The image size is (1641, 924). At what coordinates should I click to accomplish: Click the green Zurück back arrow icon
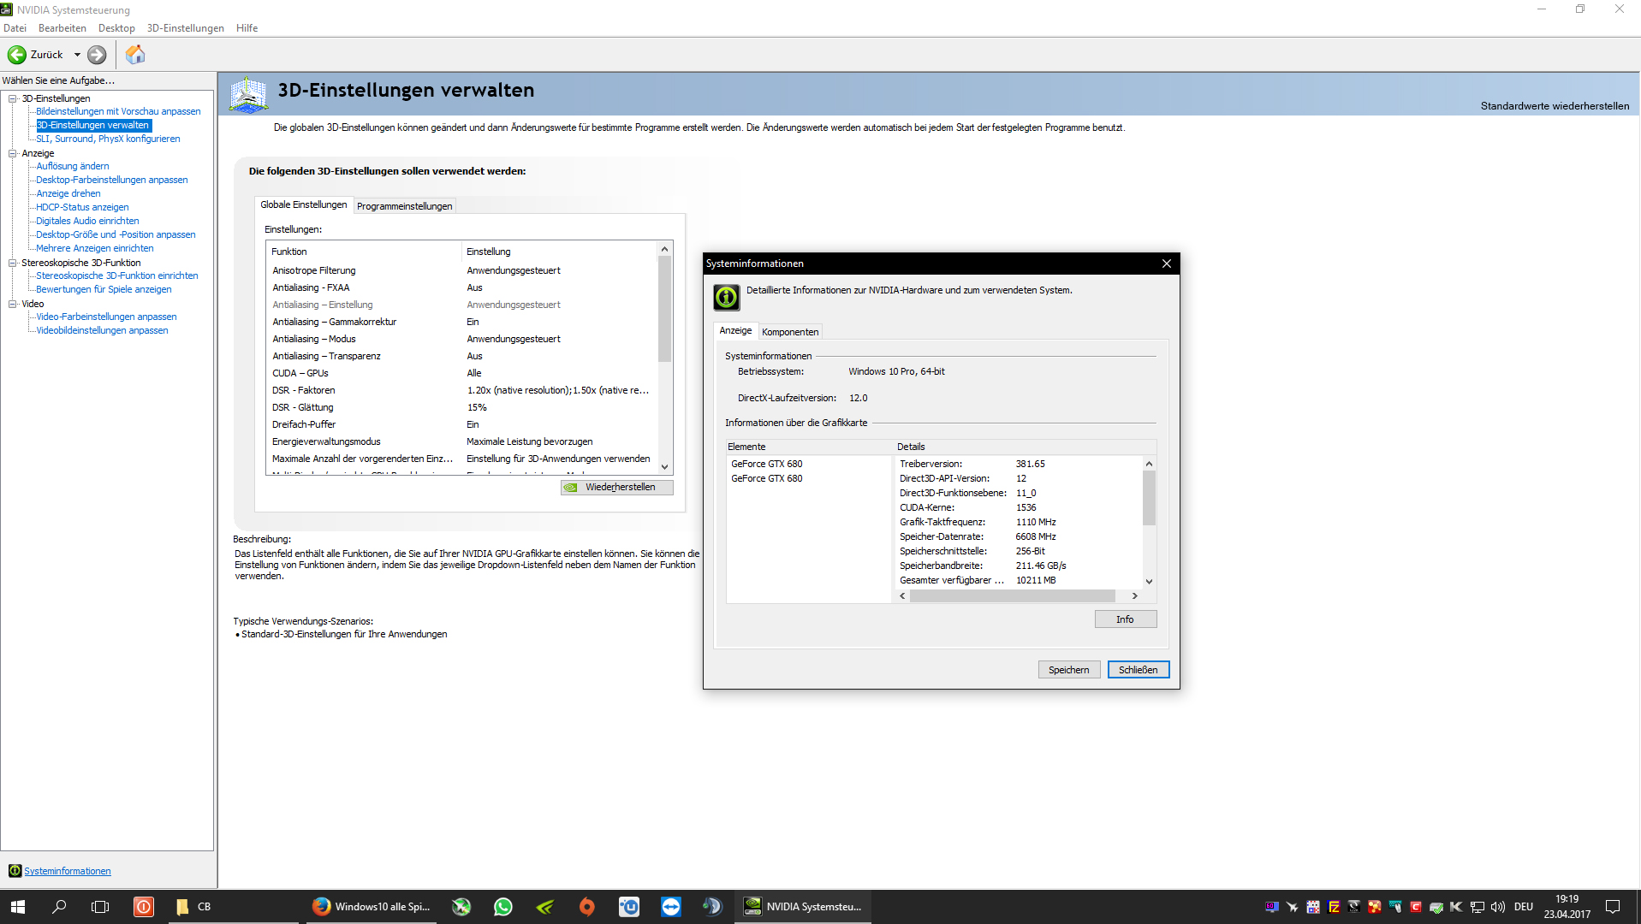pos(17,55)
